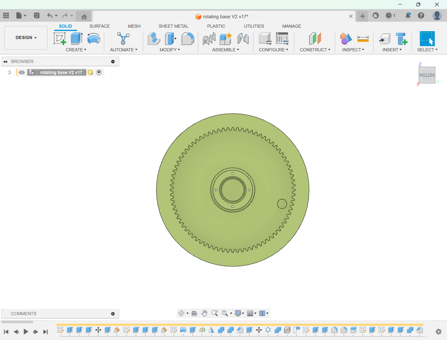The height and width of the screenshot is (340, 447).
Task: Select the Fillet tool in Modify
Action: pos(188,39)
